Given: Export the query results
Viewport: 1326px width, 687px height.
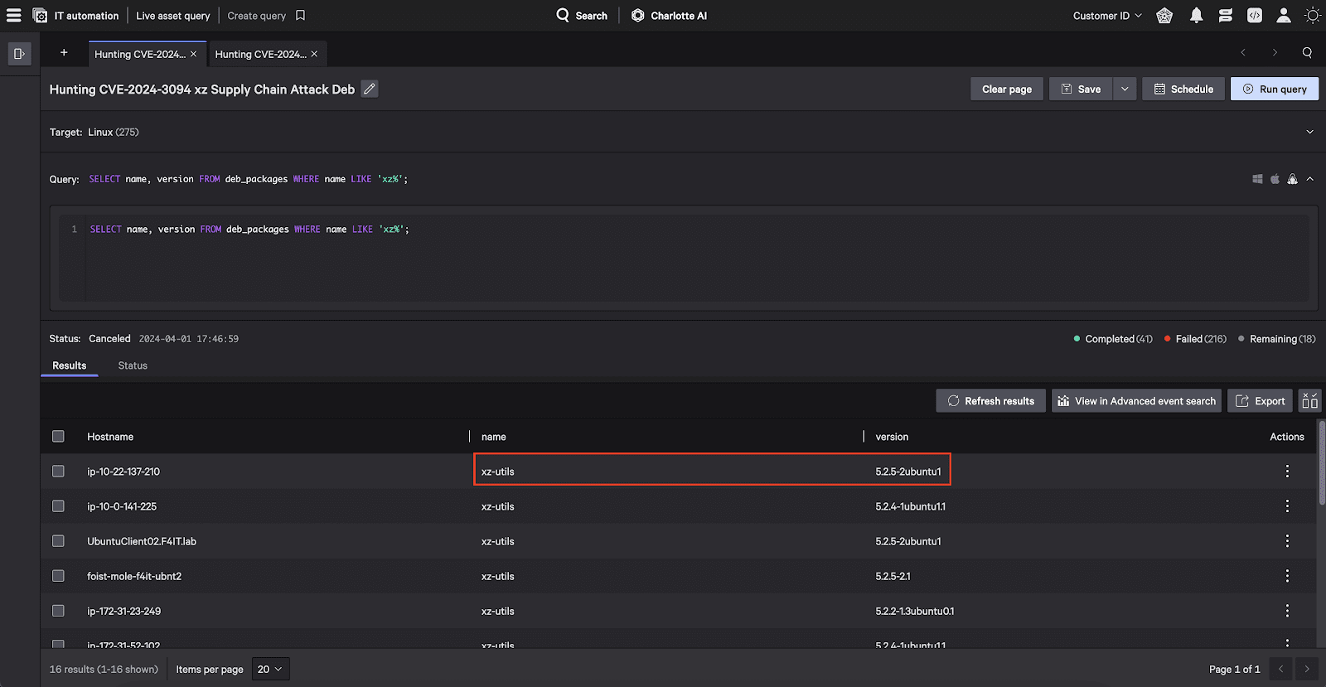Looking at the screenshot, I should 1260,401.
